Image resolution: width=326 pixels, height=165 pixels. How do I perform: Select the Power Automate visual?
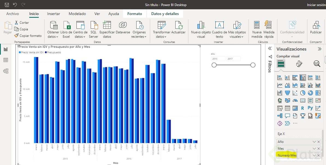(287, 123)
